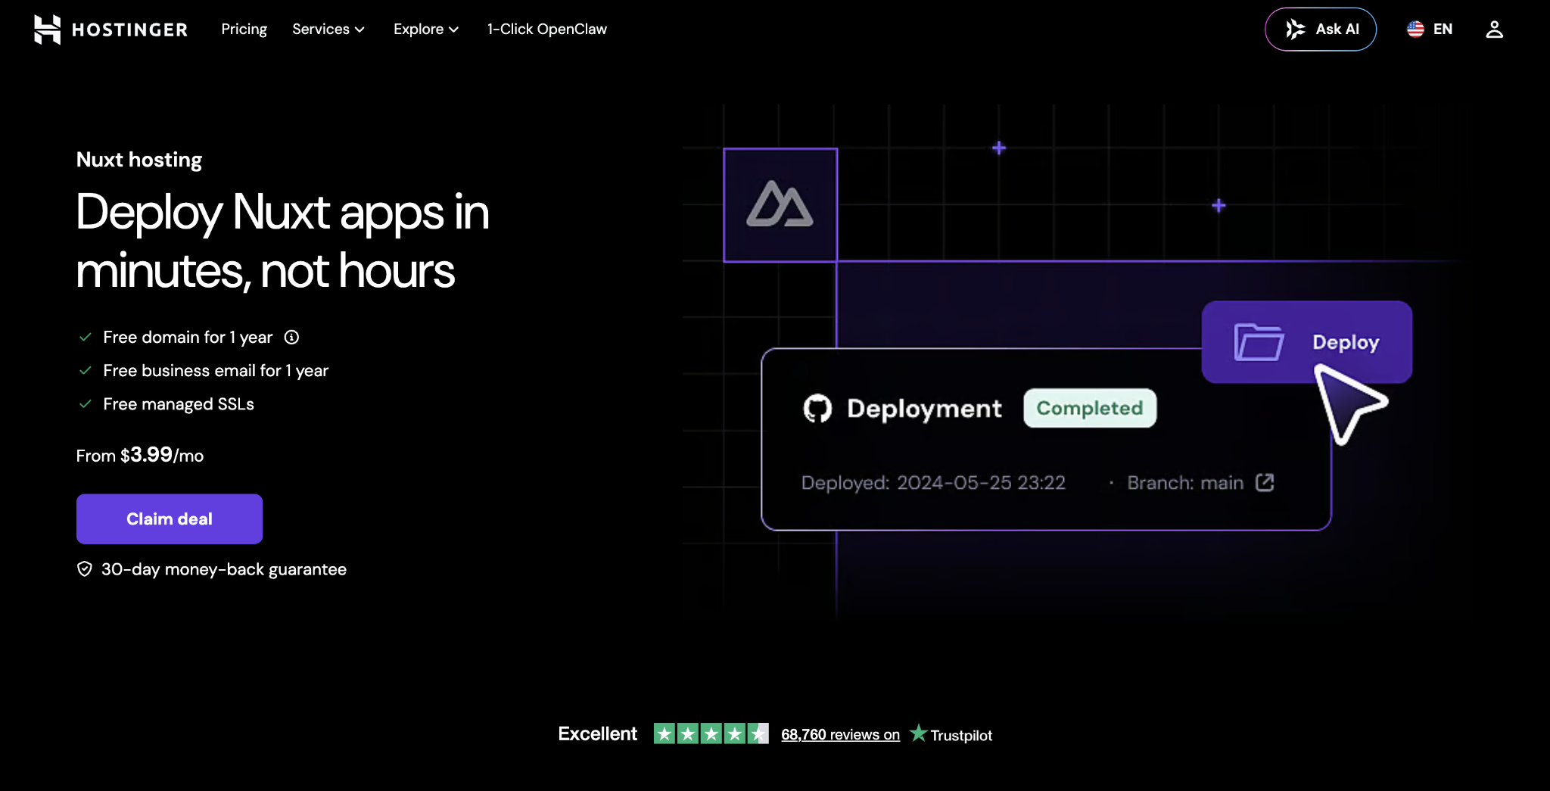Click the Ask AI button

pos(1321,30)
